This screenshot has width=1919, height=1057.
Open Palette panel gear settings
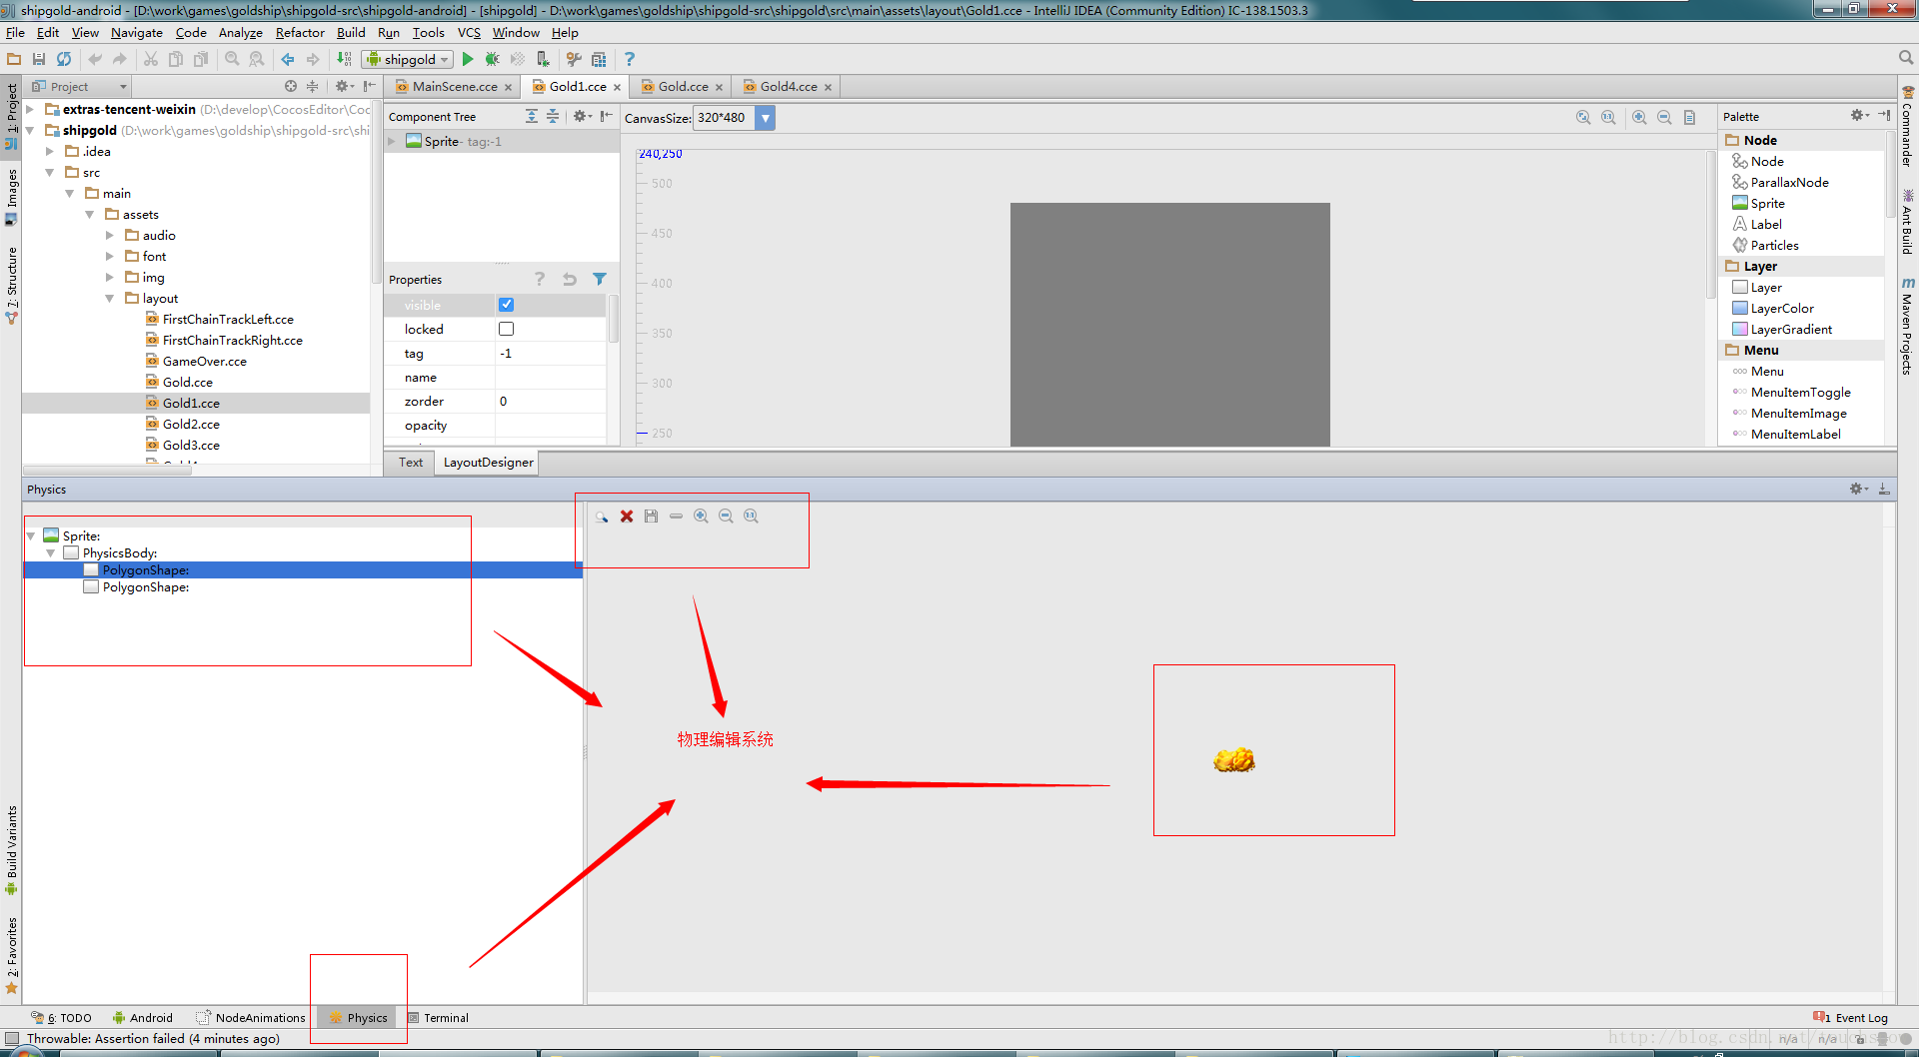[x=1859, y=116]
